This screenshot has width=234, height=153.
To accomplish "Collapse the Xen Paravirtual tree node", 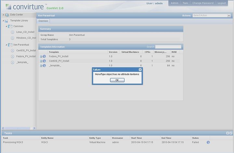I will (x=6, y=45).
